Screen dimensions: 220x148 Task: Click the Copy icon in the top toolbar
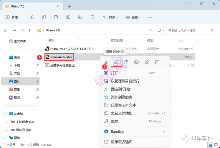pos(44,17)
